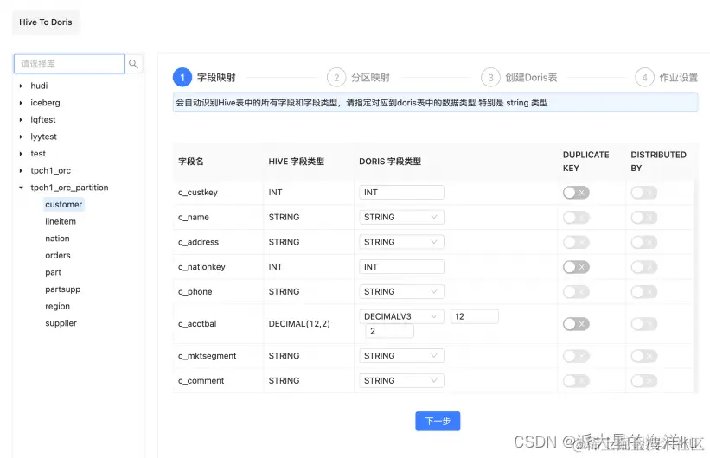The height and width of the screenshot is (458, 710).
Task: Click the precision field showing 12
Action: pos(475,316)
